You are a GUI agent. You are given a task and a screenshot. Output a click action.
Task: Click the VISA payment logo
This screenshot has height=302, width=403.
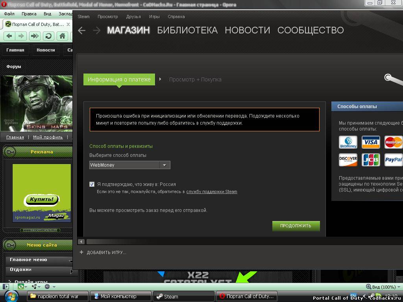(371, 142)
